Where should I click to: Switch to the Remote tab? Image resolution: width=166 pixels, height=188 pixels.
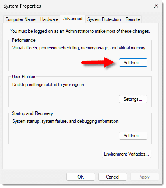[x=133, y=19]
